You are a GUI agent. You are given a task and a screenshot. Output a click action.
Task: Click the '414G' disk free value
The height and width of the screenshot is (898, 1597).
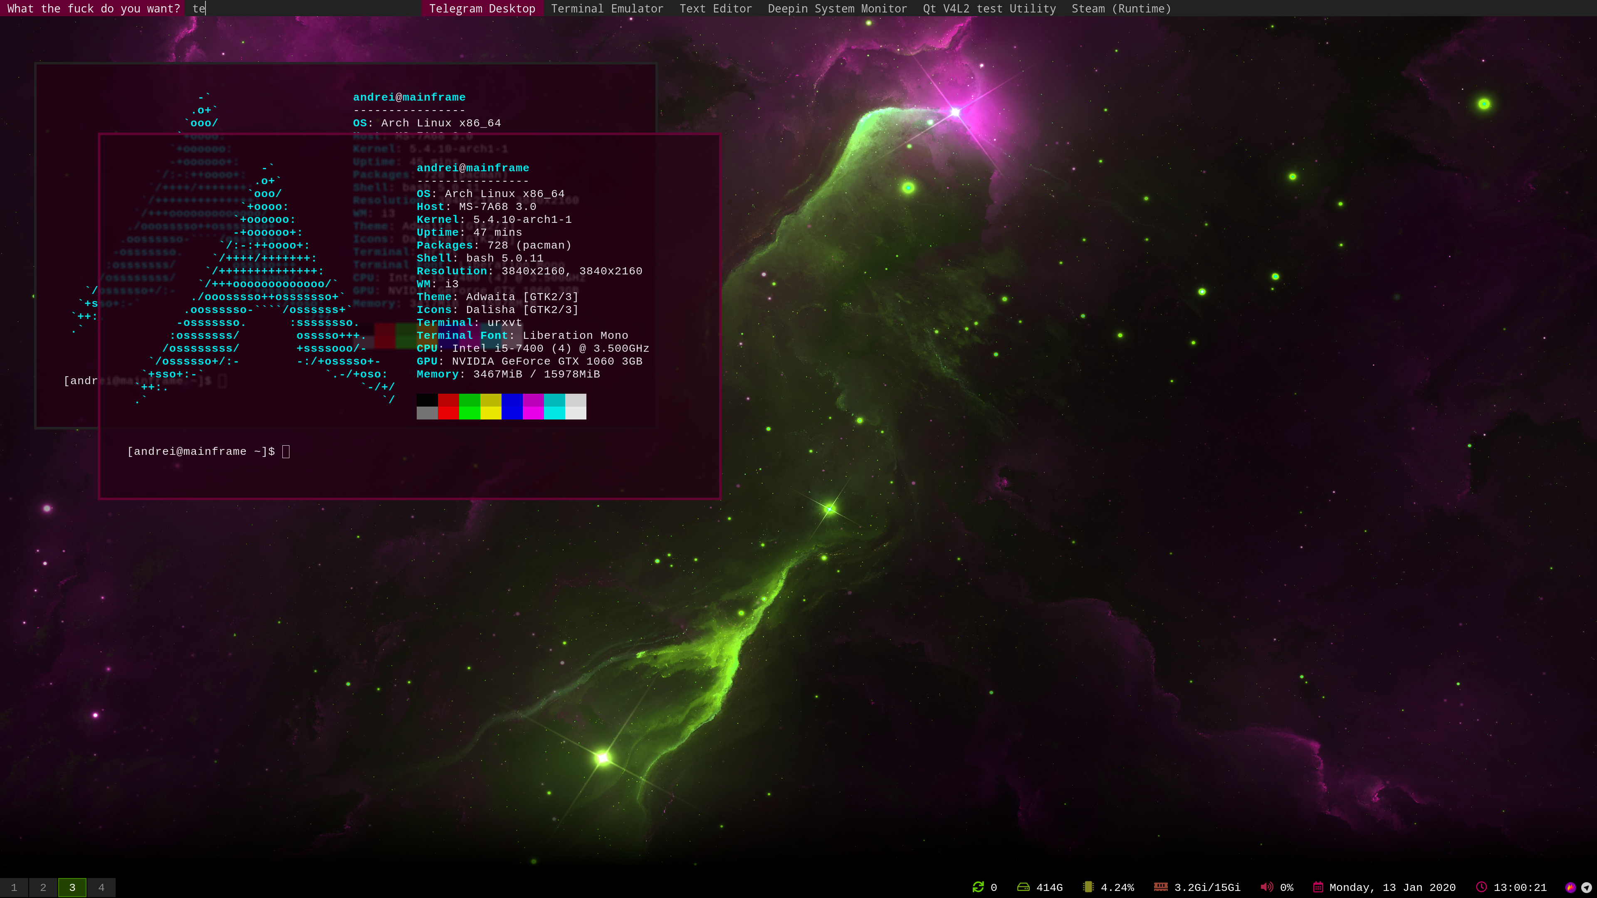tap(1050, 888)
